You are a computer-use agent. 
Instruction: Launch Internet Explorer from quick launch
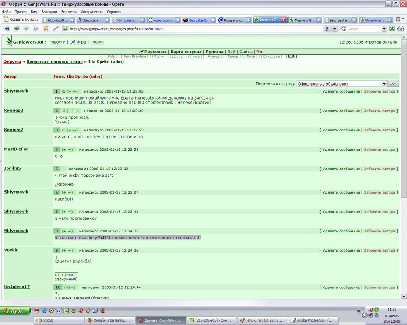(44, 311)
